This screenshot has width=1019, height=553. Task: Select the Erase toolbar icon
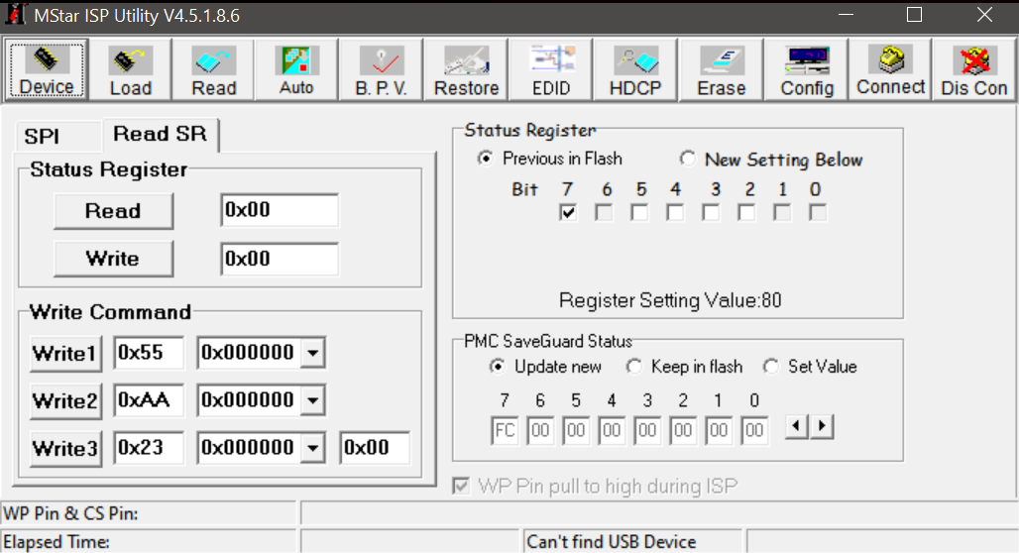coord(721,69)
